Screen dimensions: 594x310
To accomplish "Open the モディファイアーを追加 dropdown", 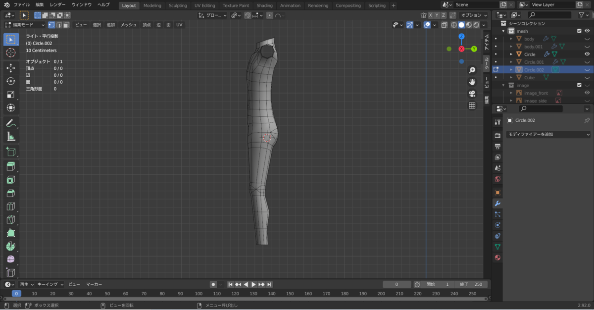I will (549, 134).
